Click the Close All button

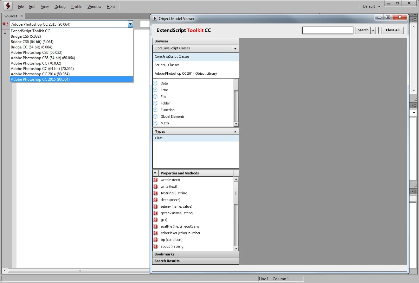[x=392, y=30]
